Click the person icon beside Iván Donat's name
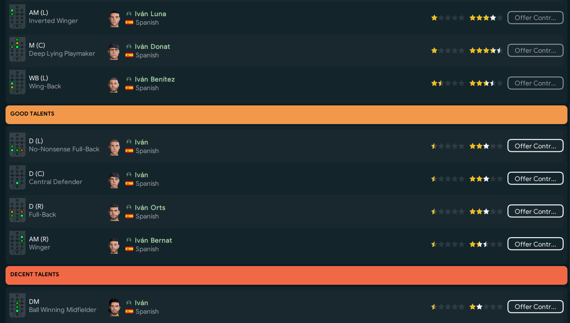The height and width of the screenshot is (323, 570). click(129, 47)
